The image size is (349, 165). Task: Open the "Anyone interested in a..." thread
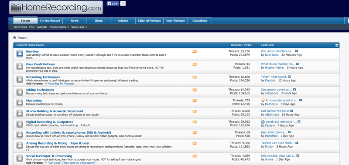pyautogui.click(x=282, y=101)
